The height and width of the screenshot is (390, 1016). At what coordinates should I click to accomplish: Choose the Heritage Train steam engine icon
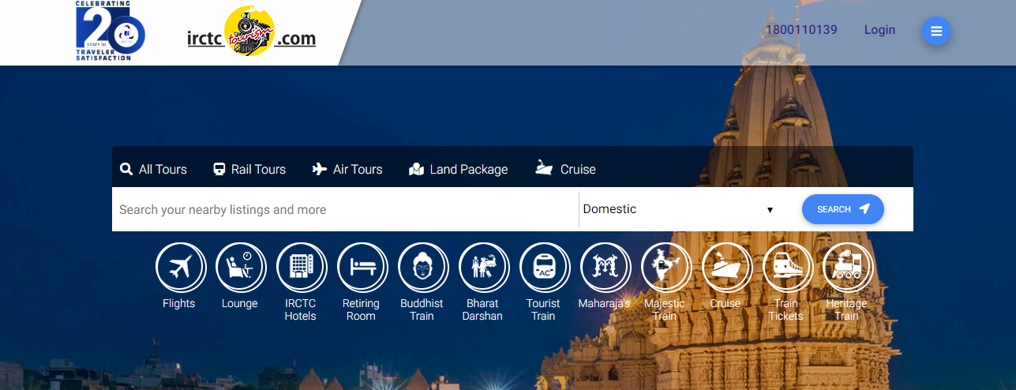click(x=849, y=268)
